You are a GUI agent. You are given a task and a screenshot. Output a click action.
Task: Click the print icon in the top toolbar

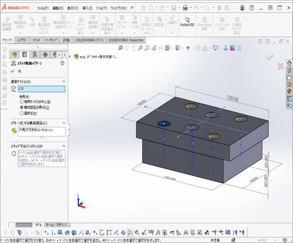pos(185,8)
